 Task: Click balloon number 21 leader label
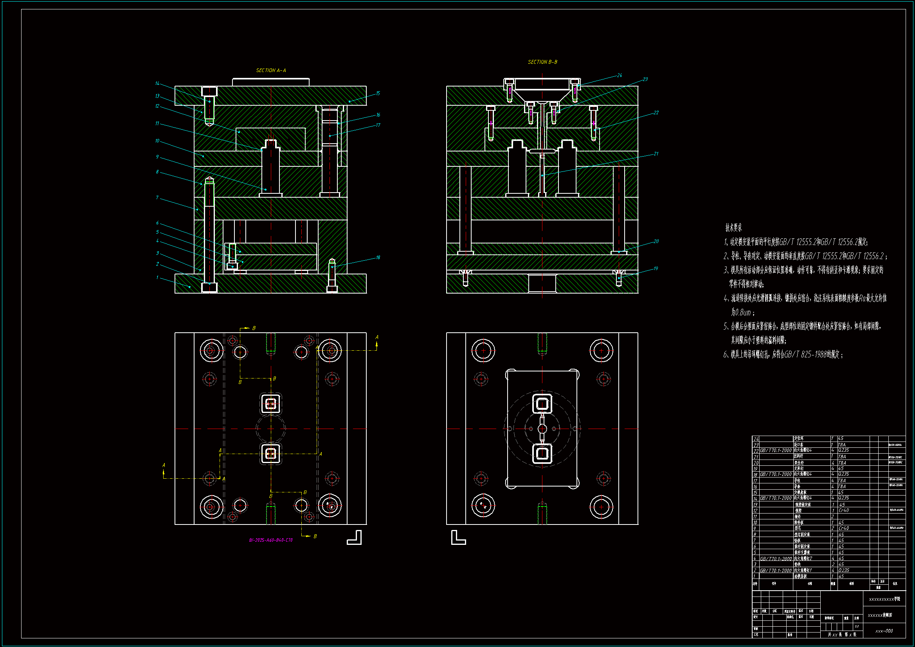click(x=656, y=154)
